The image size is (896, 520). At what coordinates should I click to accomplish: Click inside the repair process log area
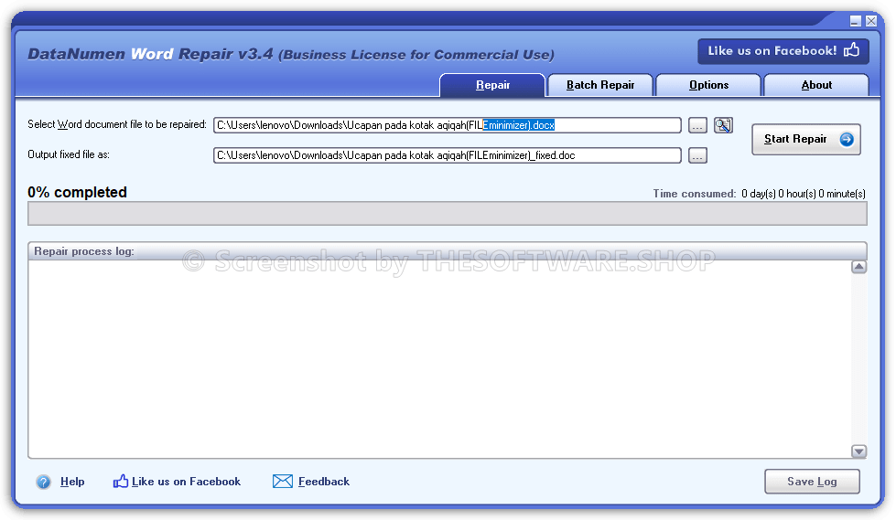439,358
